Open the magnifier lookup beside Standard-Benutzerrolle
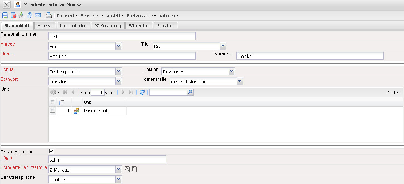 (126, 169)
